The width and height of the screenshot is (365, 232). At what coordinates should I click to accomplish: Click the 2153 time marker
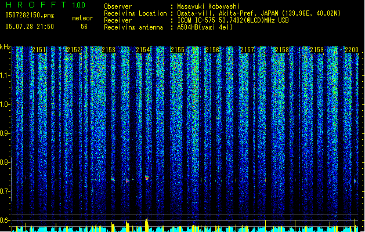point(109,50)
